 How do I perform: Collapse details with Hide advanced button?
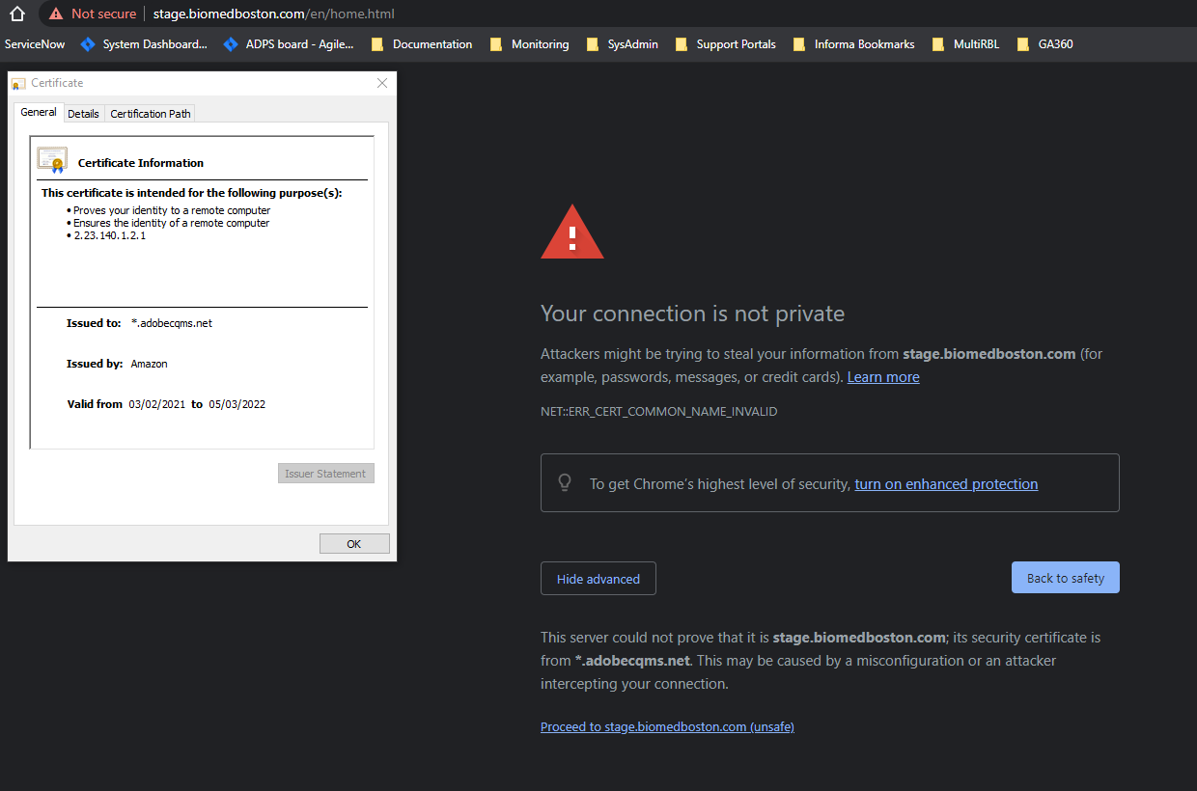(598, 579)
